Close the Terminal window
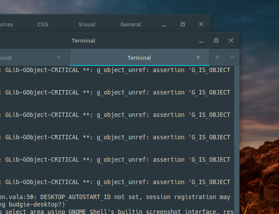Screen dimensions: 279x214 pos(231,40)
